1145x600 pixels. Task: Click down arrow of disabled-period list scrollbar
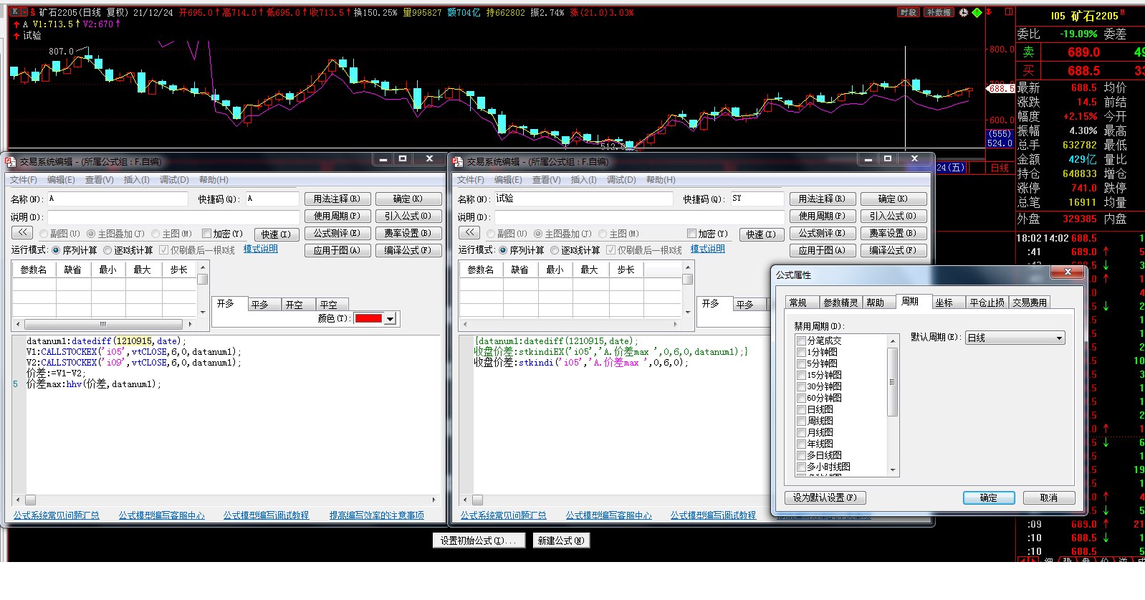click(893, 470)
